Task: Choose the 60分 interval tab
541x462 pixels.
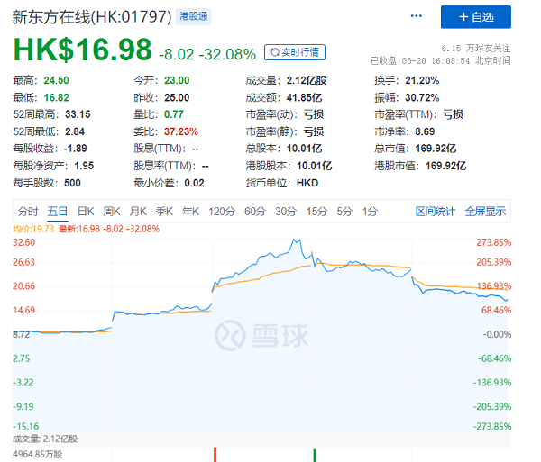Action: pyautogui.click(x=255, y=212)
